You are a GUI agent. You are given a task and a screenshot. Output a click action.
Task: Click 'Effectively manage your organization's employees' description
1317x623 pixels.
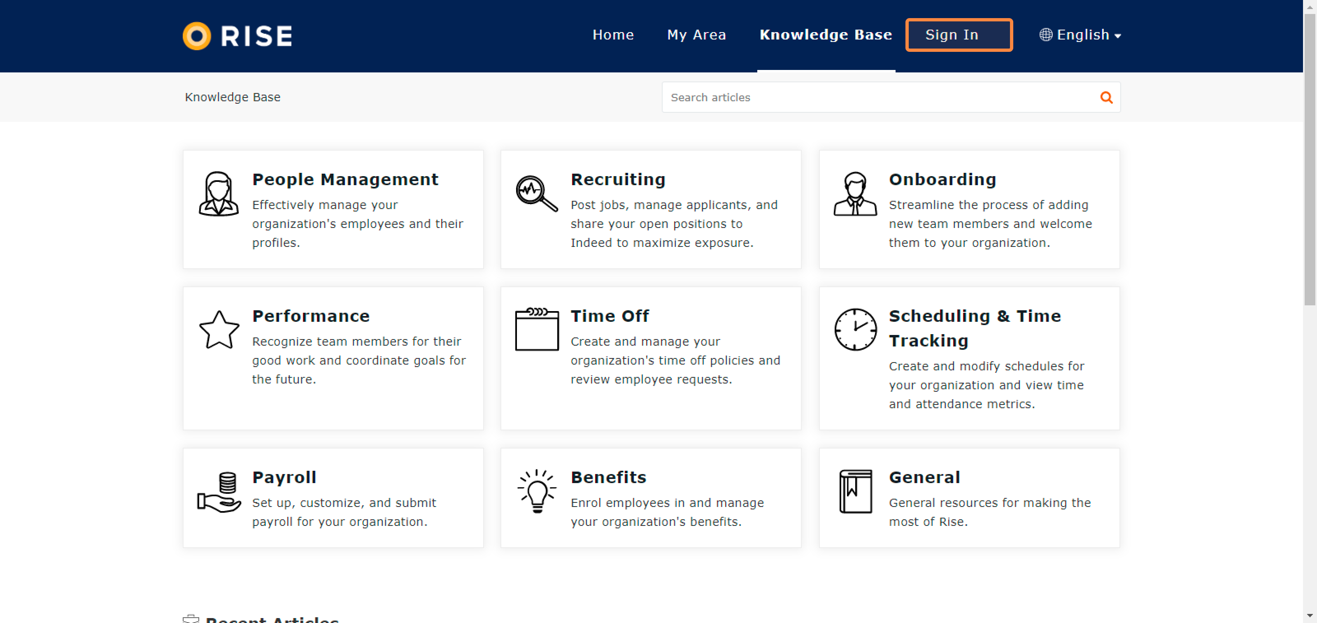click(357, 224)
